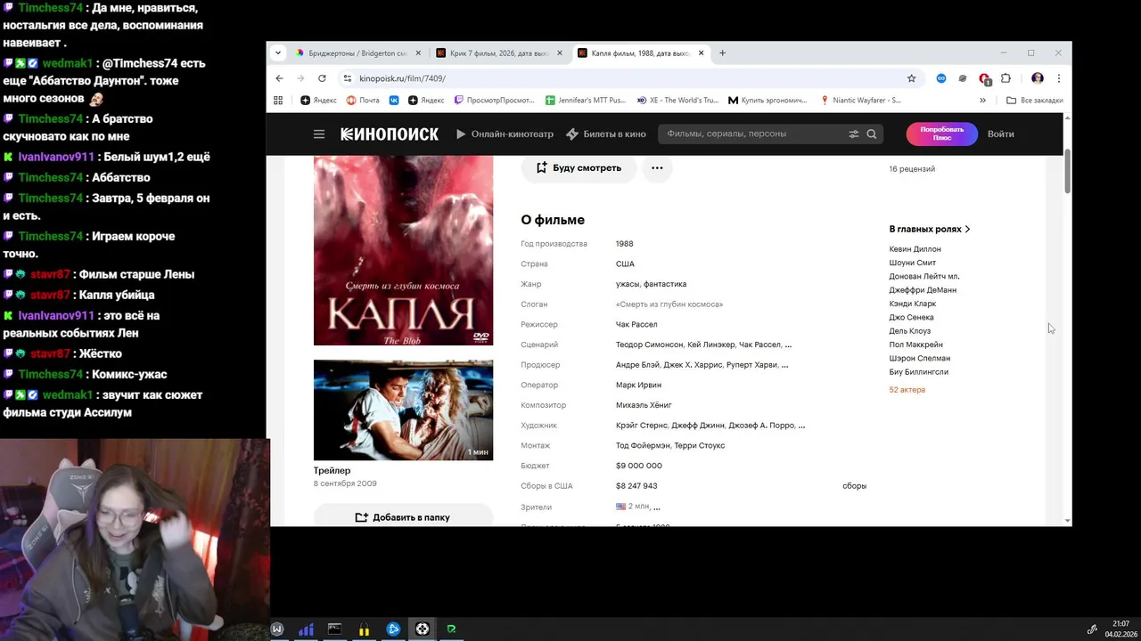Open the terminal icon in taskbar

pyautogui.click(x=334, y=629)
